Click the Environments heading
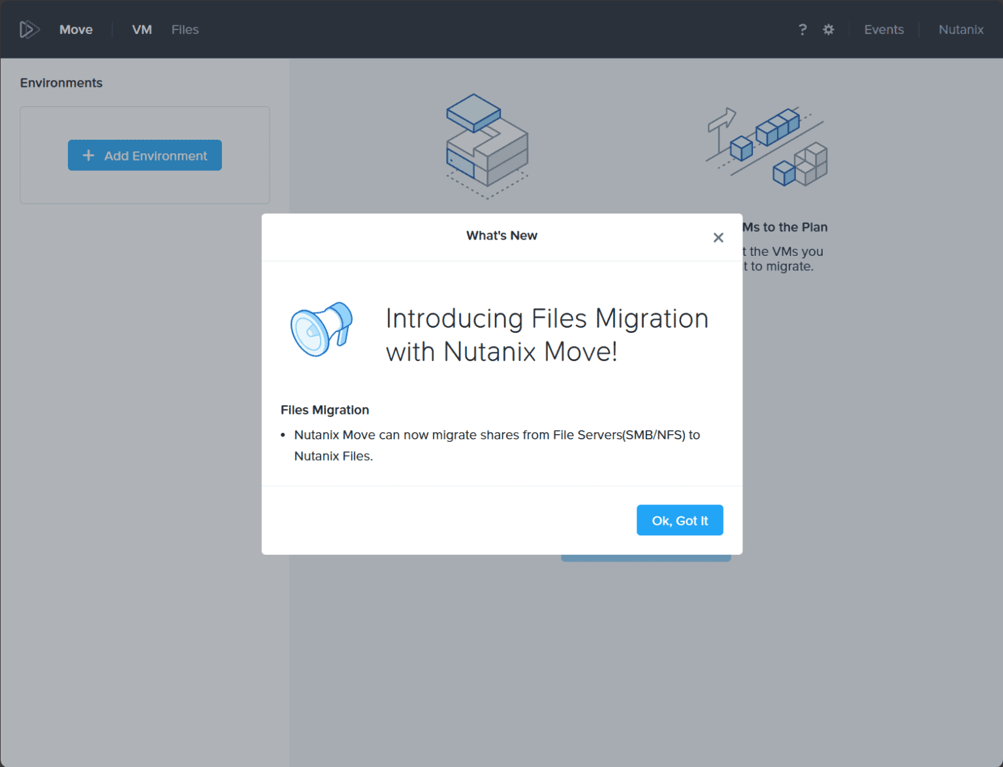 pyautogui.click(x=61, y=83)
